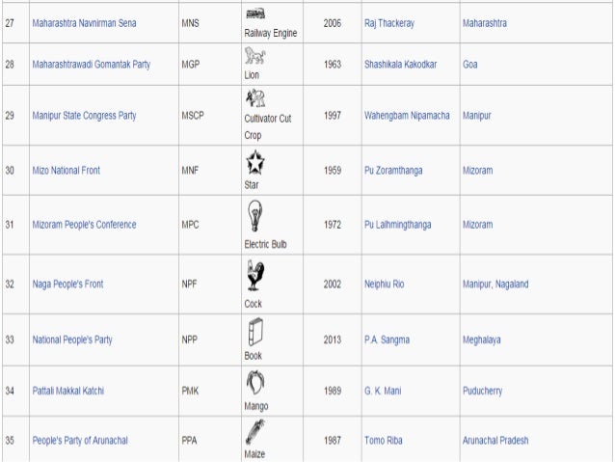Viewport: 615px width, 462px height.
Task: Click the Maize symbol icon
Action: click(255, 431)
